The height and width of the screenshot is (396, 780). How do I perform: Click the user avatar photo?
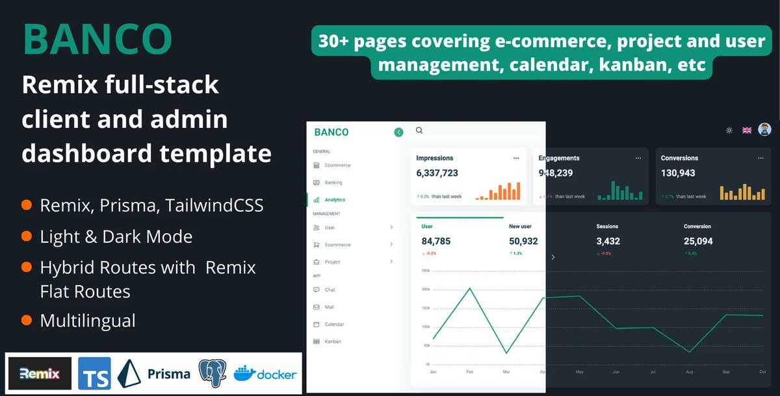pos(764,129)
